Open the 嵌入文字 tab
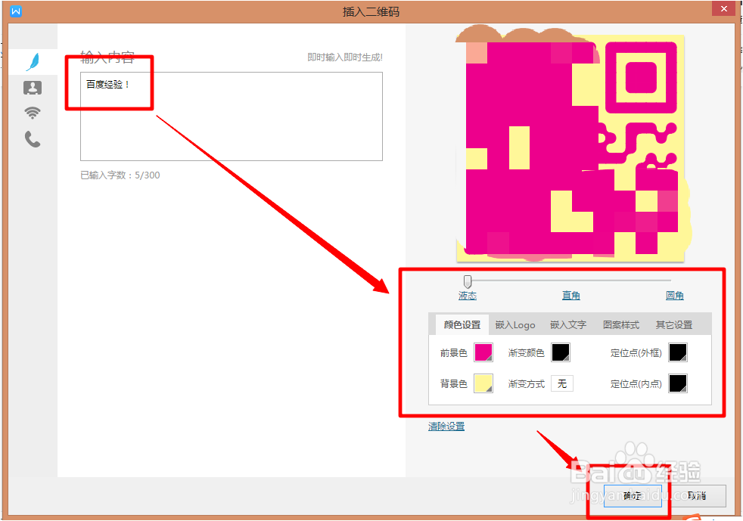This screenshot has height=521, width=743. click(568, 325)
